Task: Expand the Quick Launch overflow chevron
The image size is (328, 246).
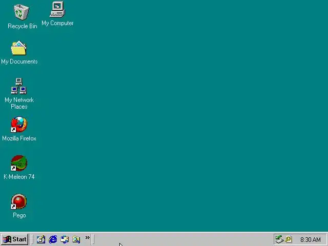Action: click(88, 237)
